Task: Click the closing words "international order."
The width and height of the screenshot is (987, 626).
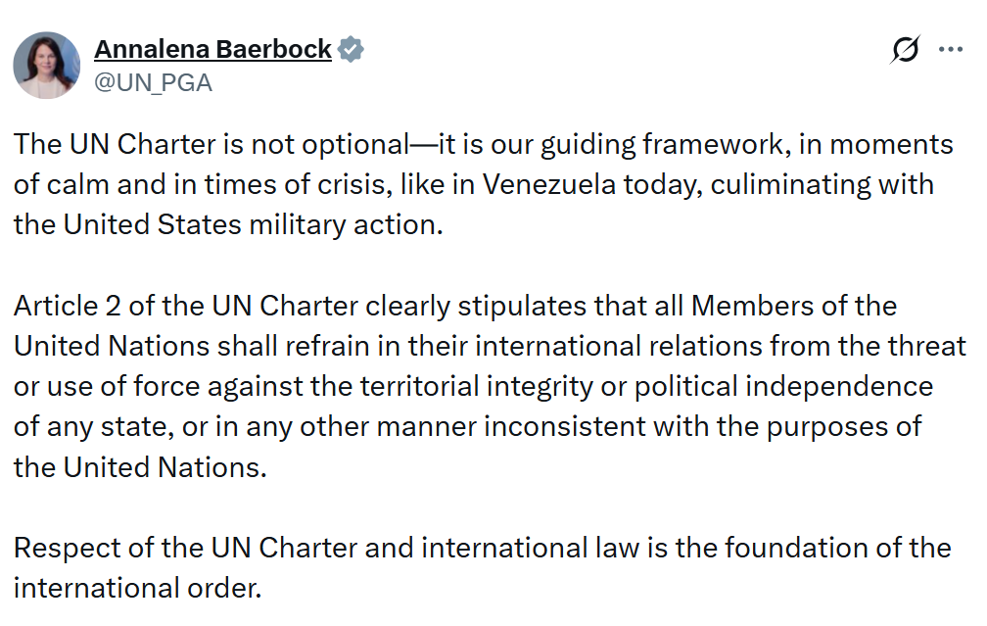Action: (x=138, y=588)
